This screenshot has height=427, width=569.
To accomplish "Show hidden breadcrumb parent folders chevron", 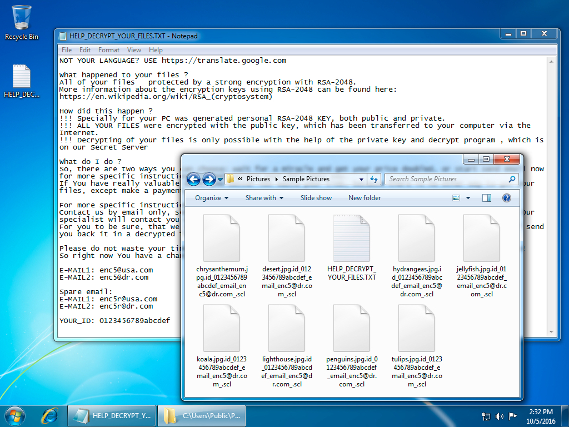I will coord(240,179).
